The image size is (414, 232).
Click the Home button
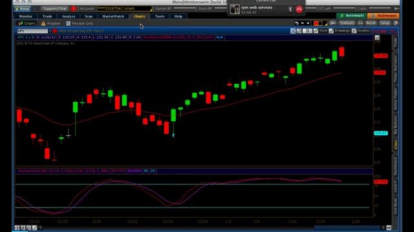click(23, 8)
